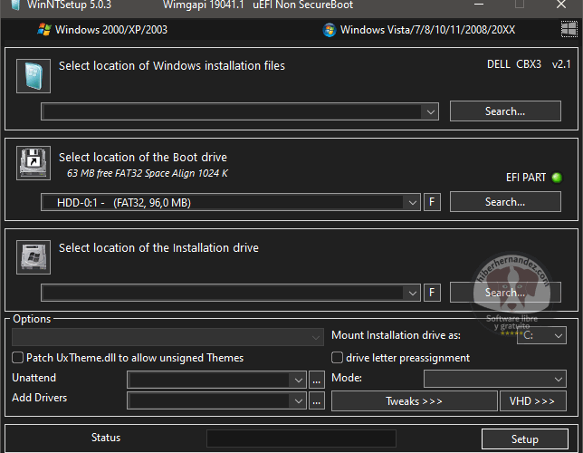Click the Unattend label

33,378
